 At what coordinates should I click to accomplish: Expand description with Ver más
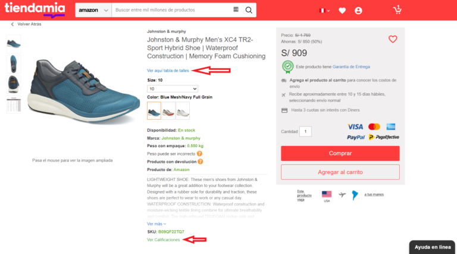pos(156,224)
